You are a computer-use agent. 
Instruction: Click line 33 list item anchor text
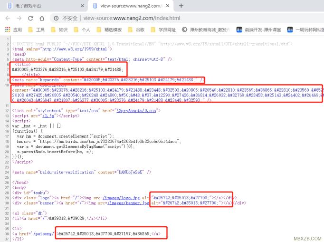click(67, 218)
